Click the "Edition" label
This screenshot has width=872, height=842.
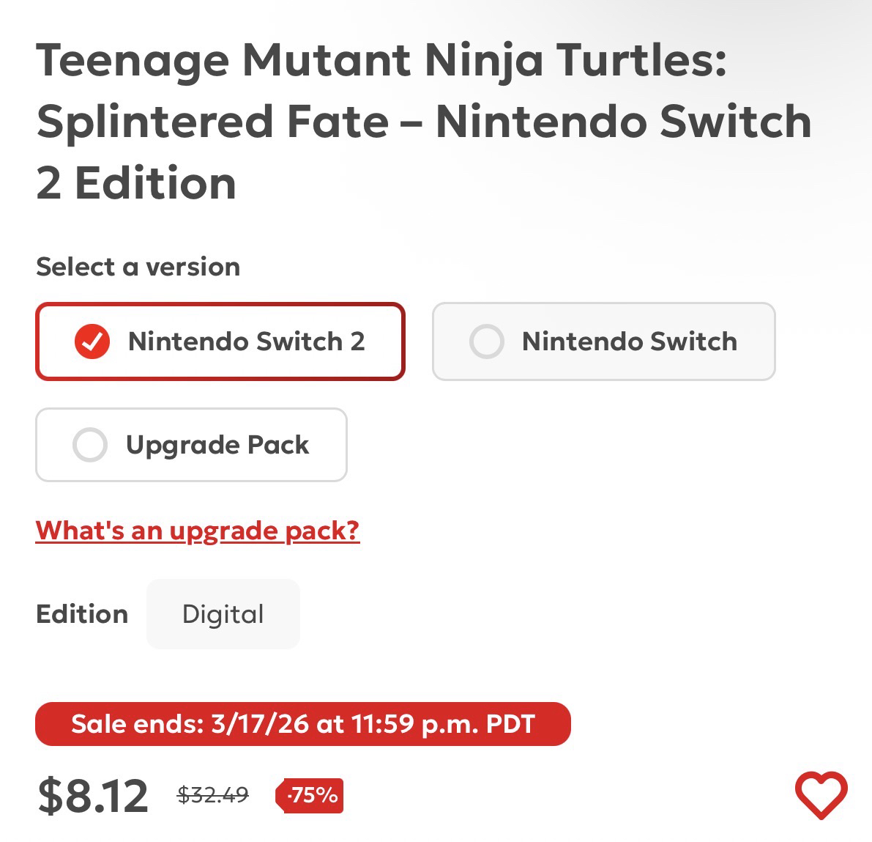82,614
